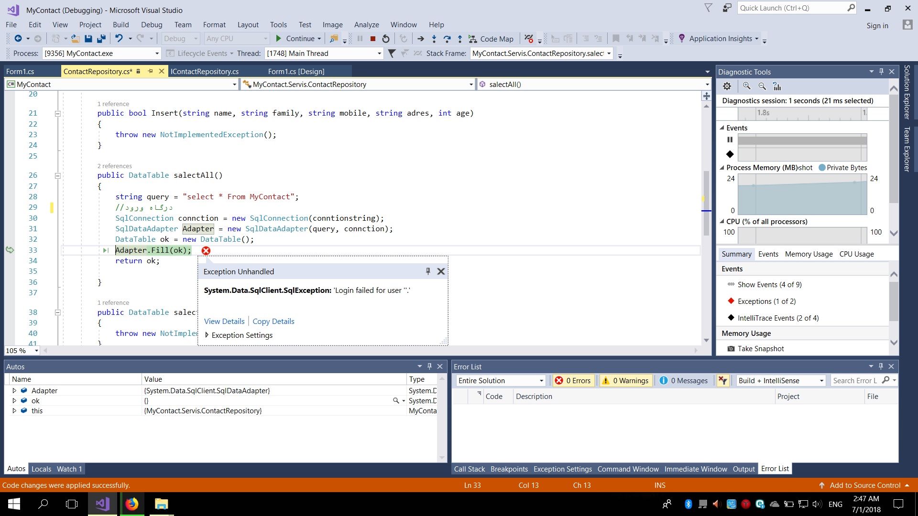Screen dimensions: 918x516
Task: Click the Save icon in toolbar
Action: click(x=88, y=39)
